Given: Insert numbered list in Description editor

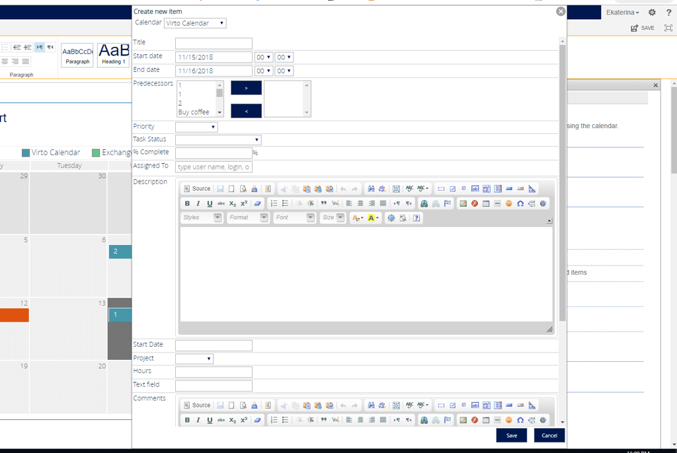Looking at the screenshot, I should click(274, 203).
